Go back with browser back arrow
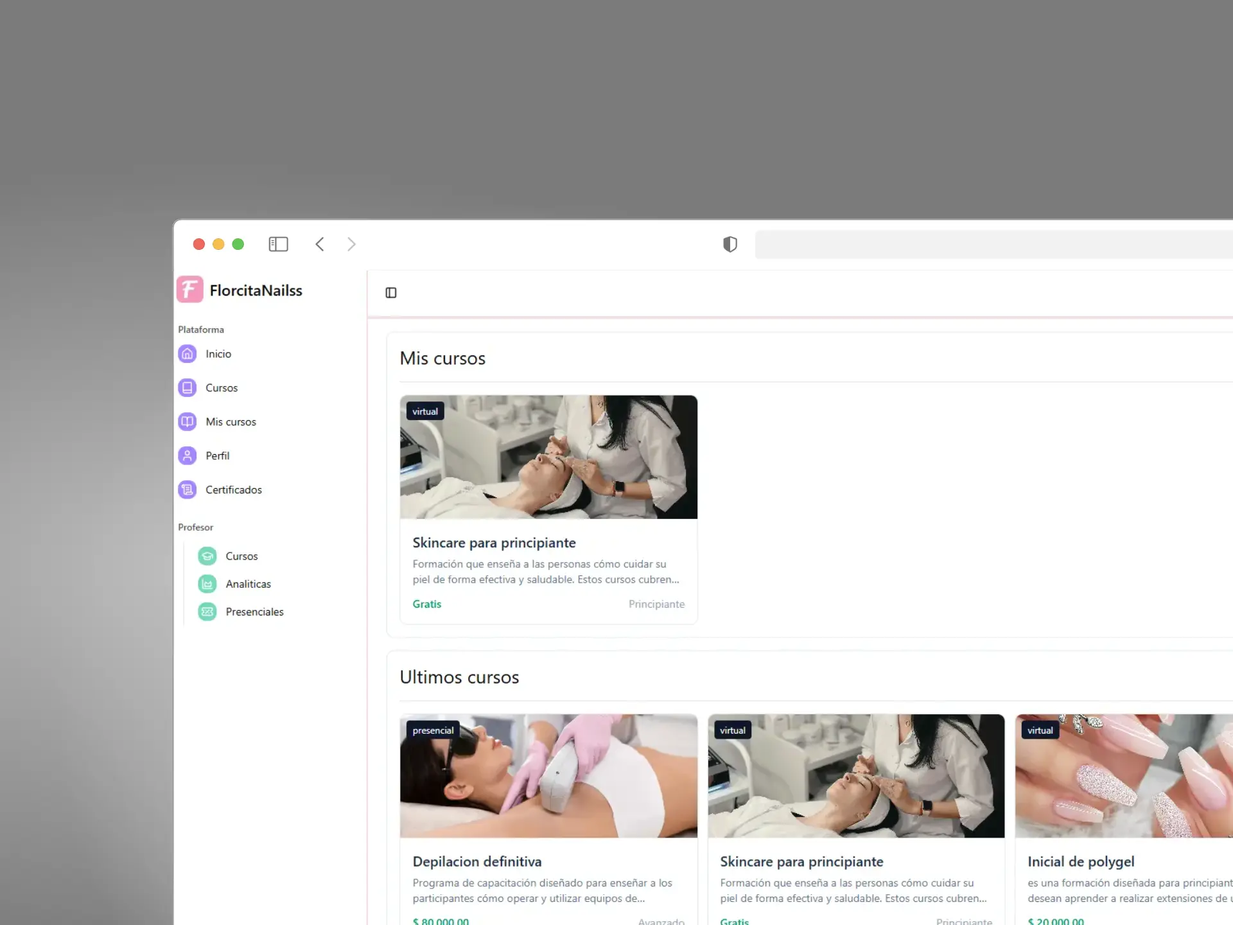 click(320, 244)
